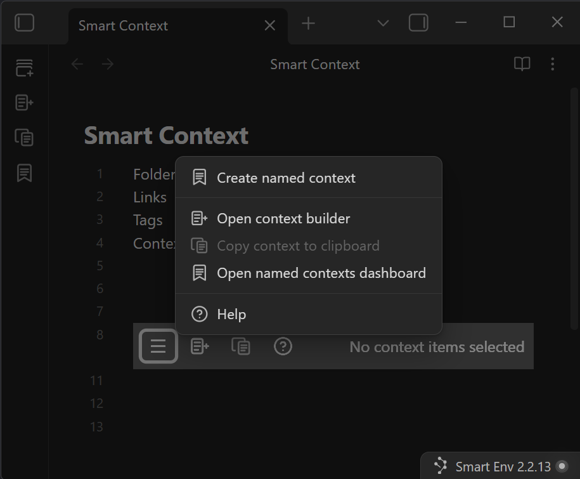Click copy icon in bottom context toolbar
This screenshot has height=479, width=580.
241,346
